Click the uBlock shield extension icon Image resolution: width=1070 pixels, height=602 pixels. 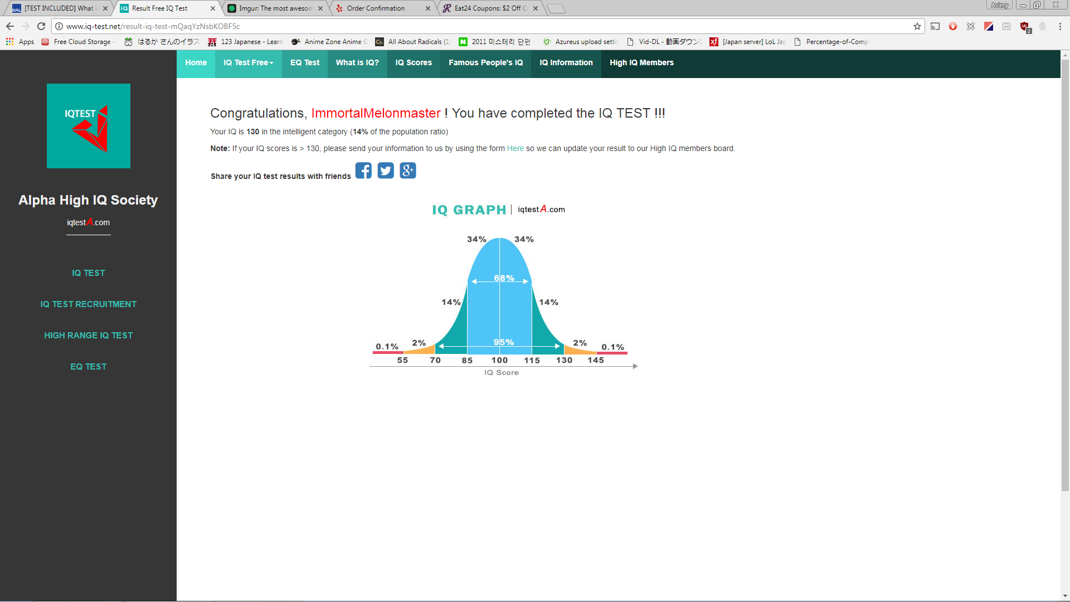pos(1024,27)
